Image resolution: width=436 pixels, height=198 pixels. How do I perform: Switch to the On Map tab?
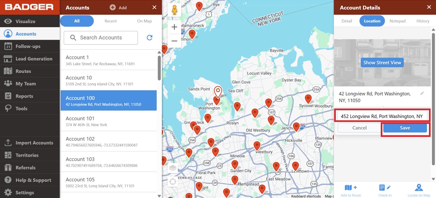click(x=145, y=21)
